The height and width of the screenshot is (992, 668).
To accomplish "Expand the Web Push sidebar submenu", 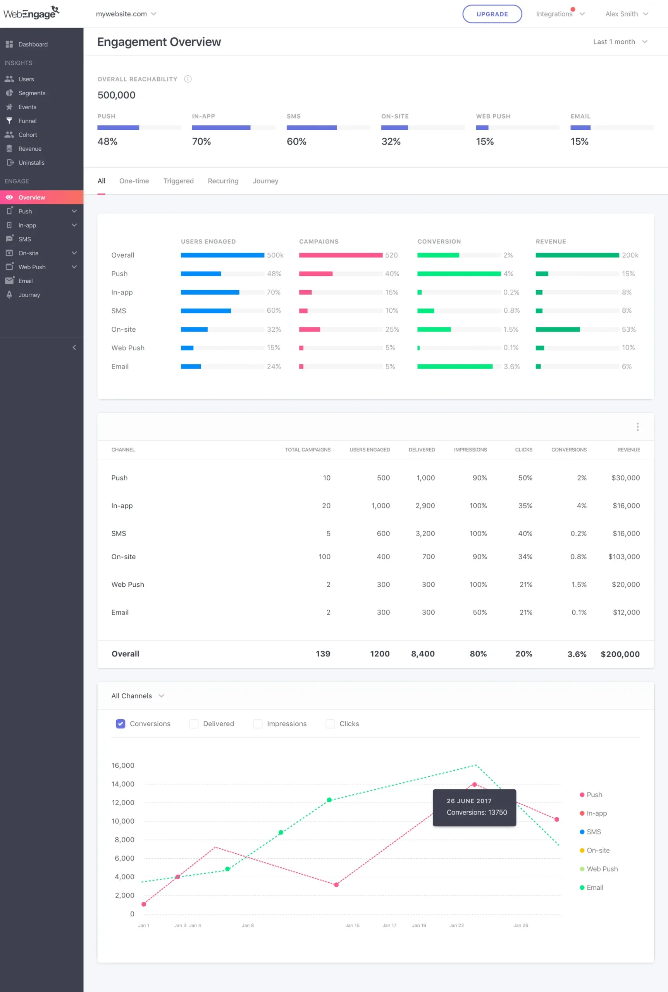I will pos(74,267).
